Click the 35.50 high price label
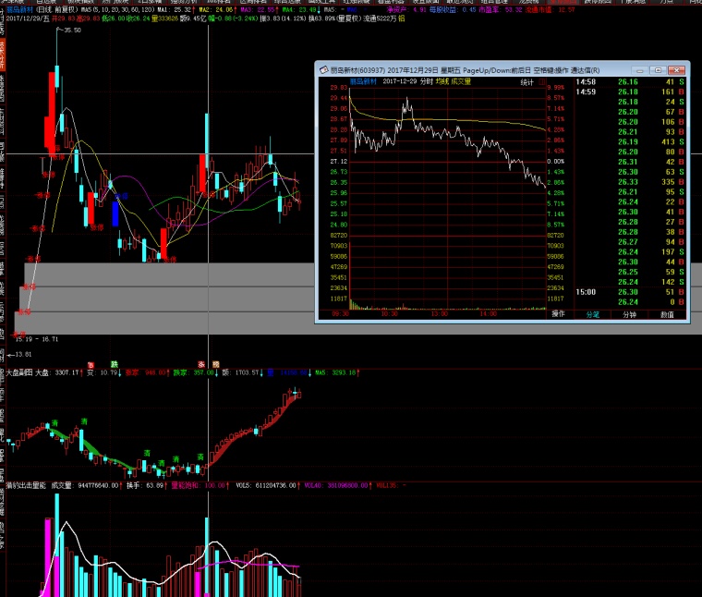Viewport: 702px width, 597px height. click(x=72, y=30)
